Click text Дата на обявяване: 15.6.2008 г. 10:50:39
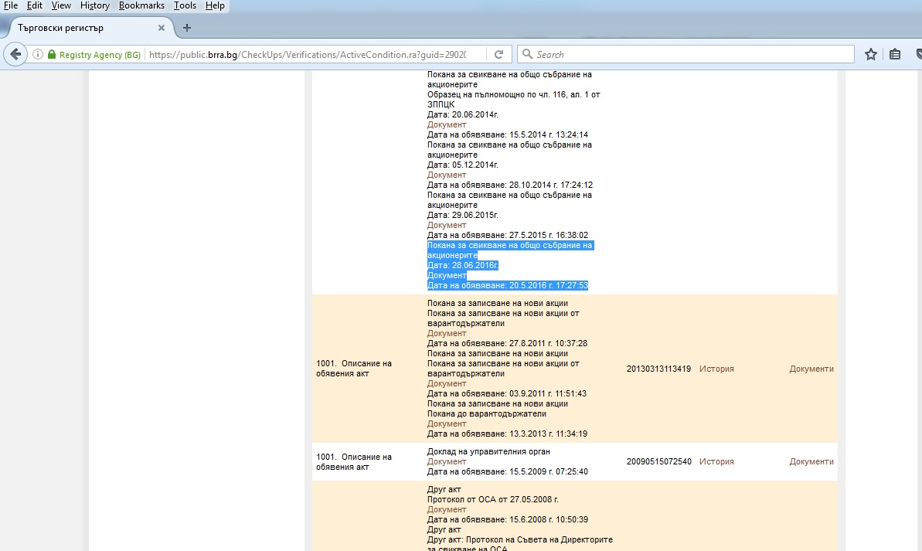922x551 pixels. tap(508, 519)
